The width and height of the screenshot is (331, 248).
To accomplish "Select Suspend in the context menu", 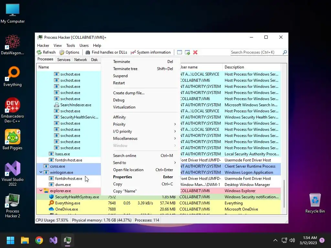I will click(x=141, y=76).
